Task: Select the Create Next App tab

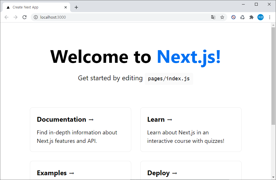Action: click(36, 7)
